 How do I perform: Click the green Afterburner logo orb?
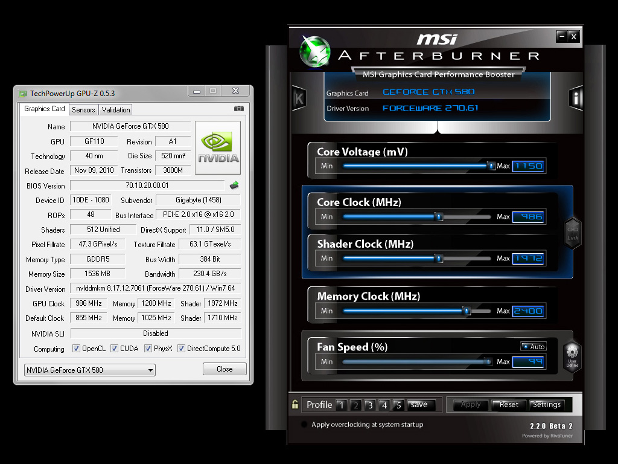(x=314, y=52)
